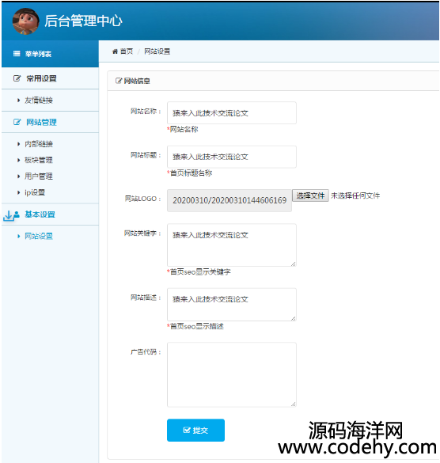The height and width of the screenshot is (463, 440).
Task: Submit the form with 提交 button
Action: coord(195,431)
